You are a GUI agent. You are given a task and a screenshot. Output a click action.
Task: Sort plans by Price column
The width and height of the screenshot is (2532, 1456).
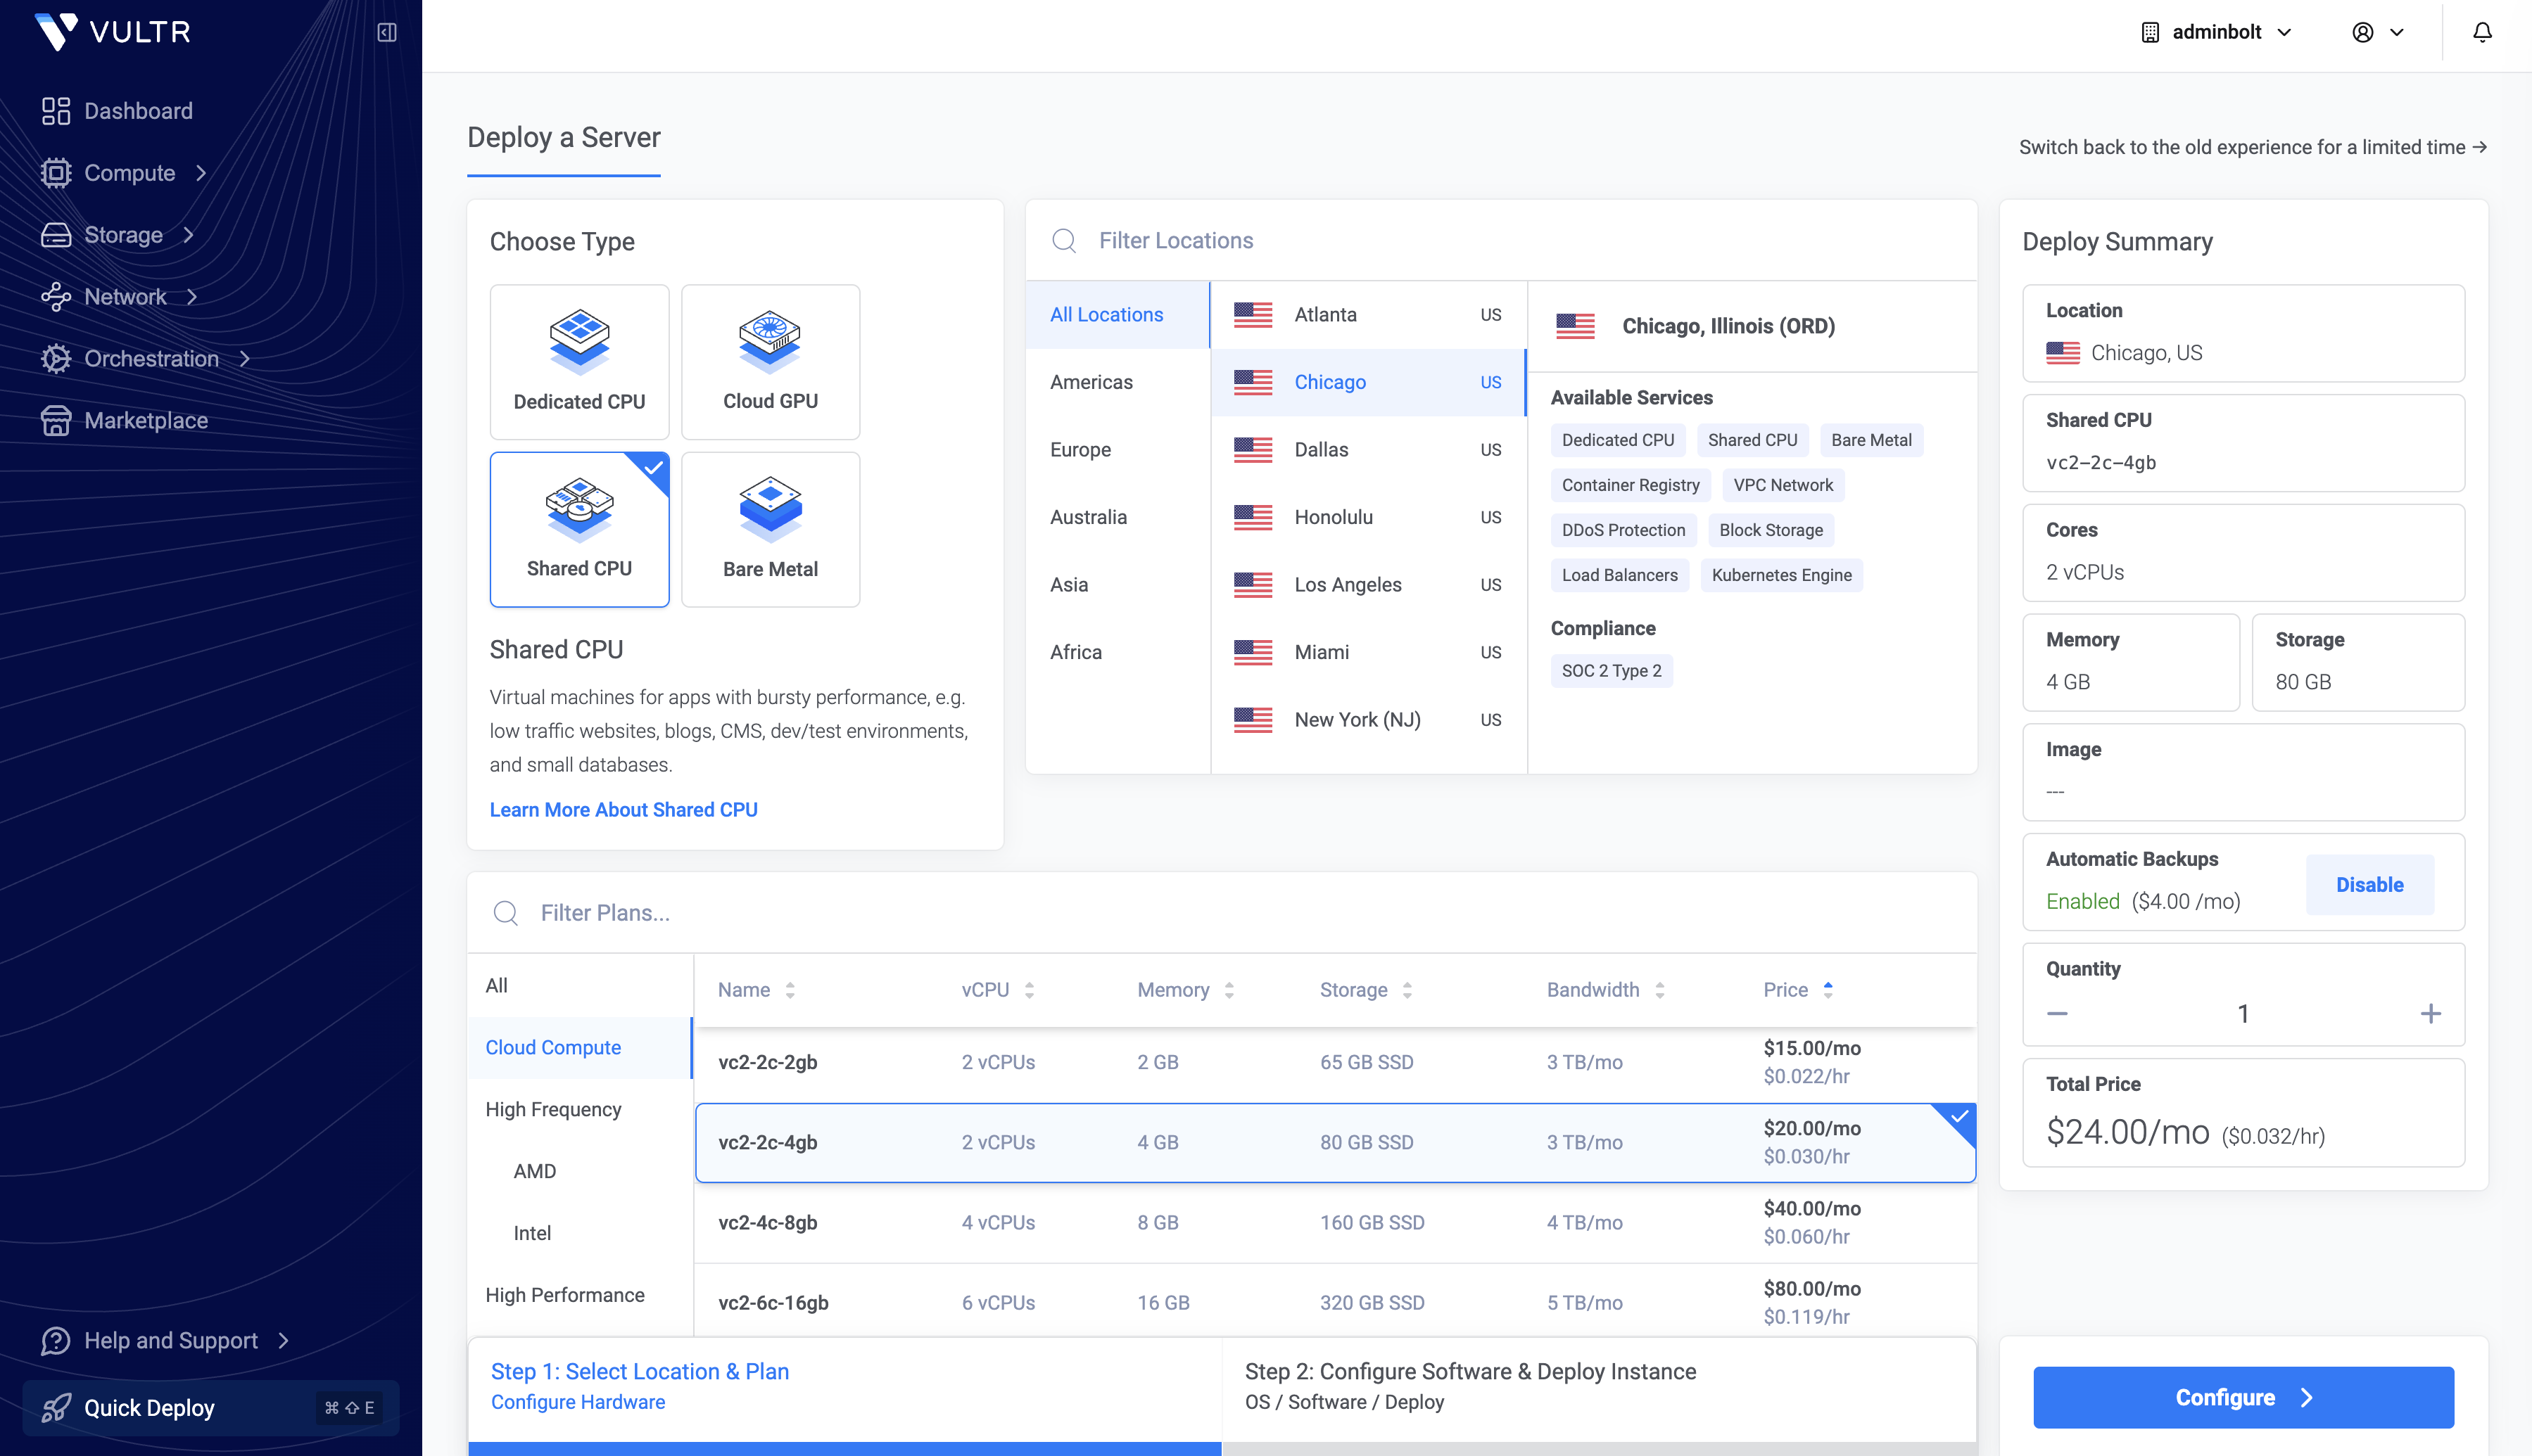pos(1798,990)
